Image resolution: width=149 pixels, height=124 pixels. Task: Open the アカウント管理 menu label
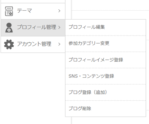coord(34,44)
